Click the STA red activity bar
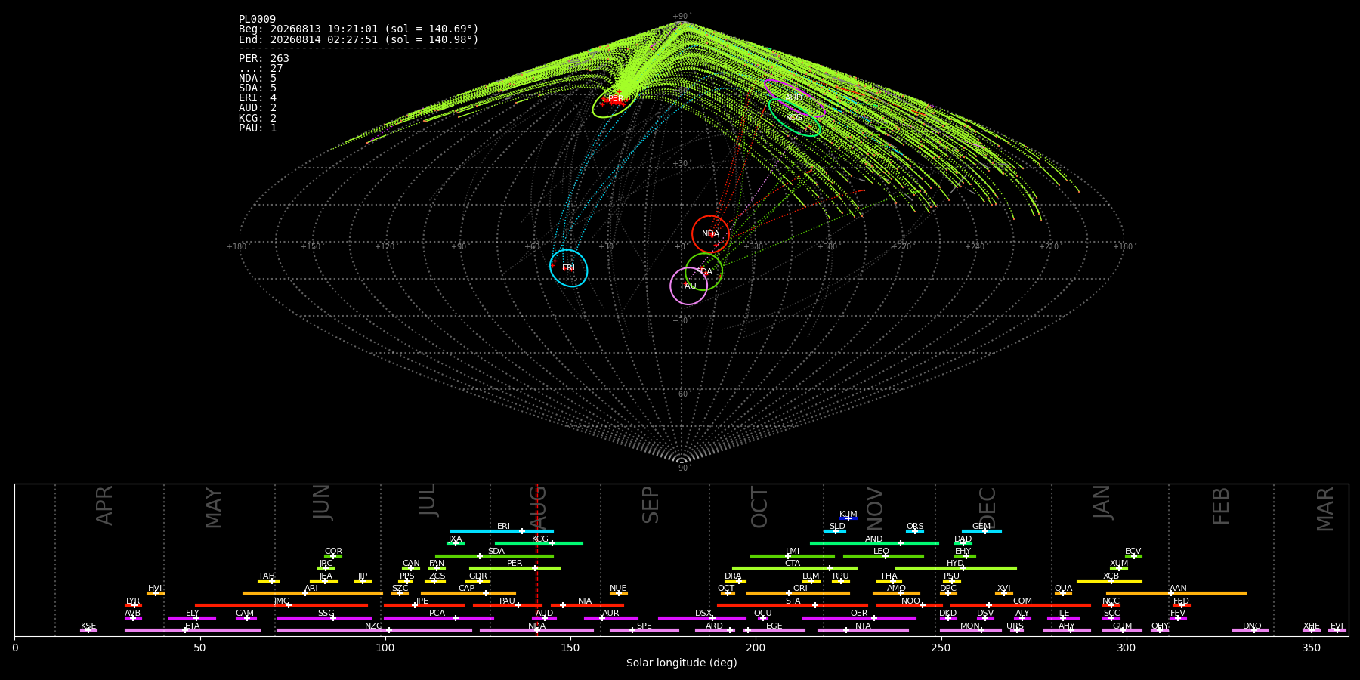Viewport: 1360px width, 680px height. pyautogui.click(x=793, y=605)
